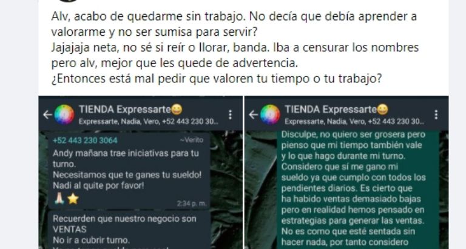Open the left TIENDA Expressarte group title

click(125, 110)
